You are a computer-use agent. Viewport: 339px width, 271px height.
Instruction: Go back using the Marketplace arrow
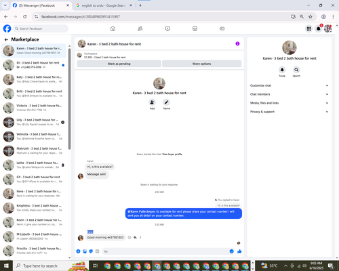click(6, 40)
